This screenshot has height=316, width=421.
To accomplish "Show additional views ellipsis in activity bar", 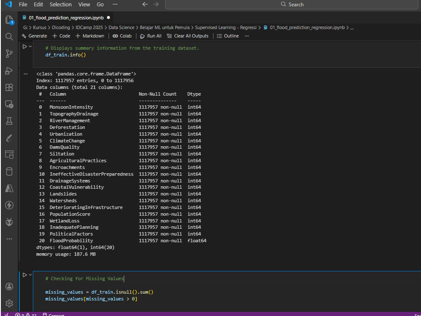I will pyautogui.click(x=9, y=239).
